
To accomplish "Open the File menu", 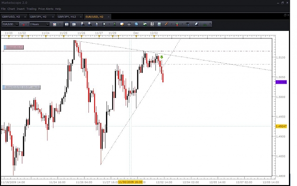I will tap(3, 9).
